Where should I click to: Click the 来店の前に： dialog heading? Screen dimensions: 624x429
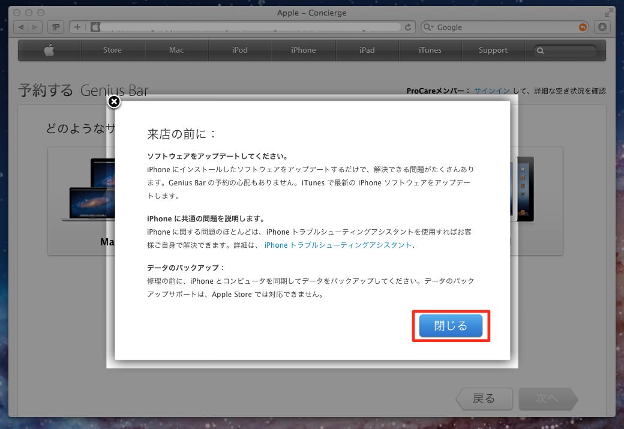point(181,134)
